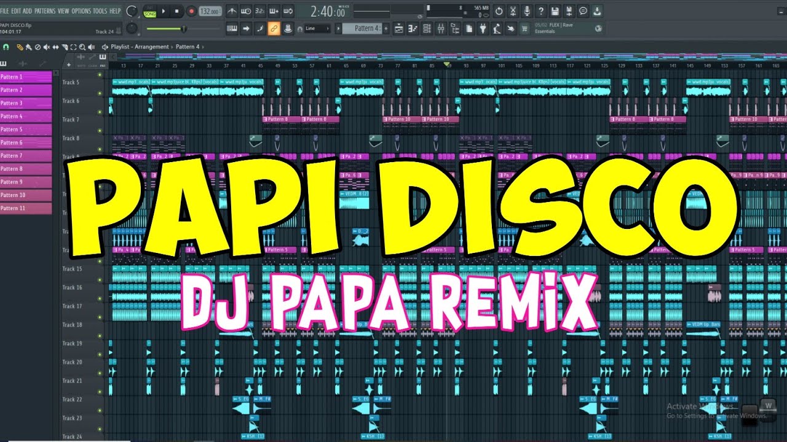Click the main pitch knob below volume
The width and height of the screenshot is (787, 442).
132,28
